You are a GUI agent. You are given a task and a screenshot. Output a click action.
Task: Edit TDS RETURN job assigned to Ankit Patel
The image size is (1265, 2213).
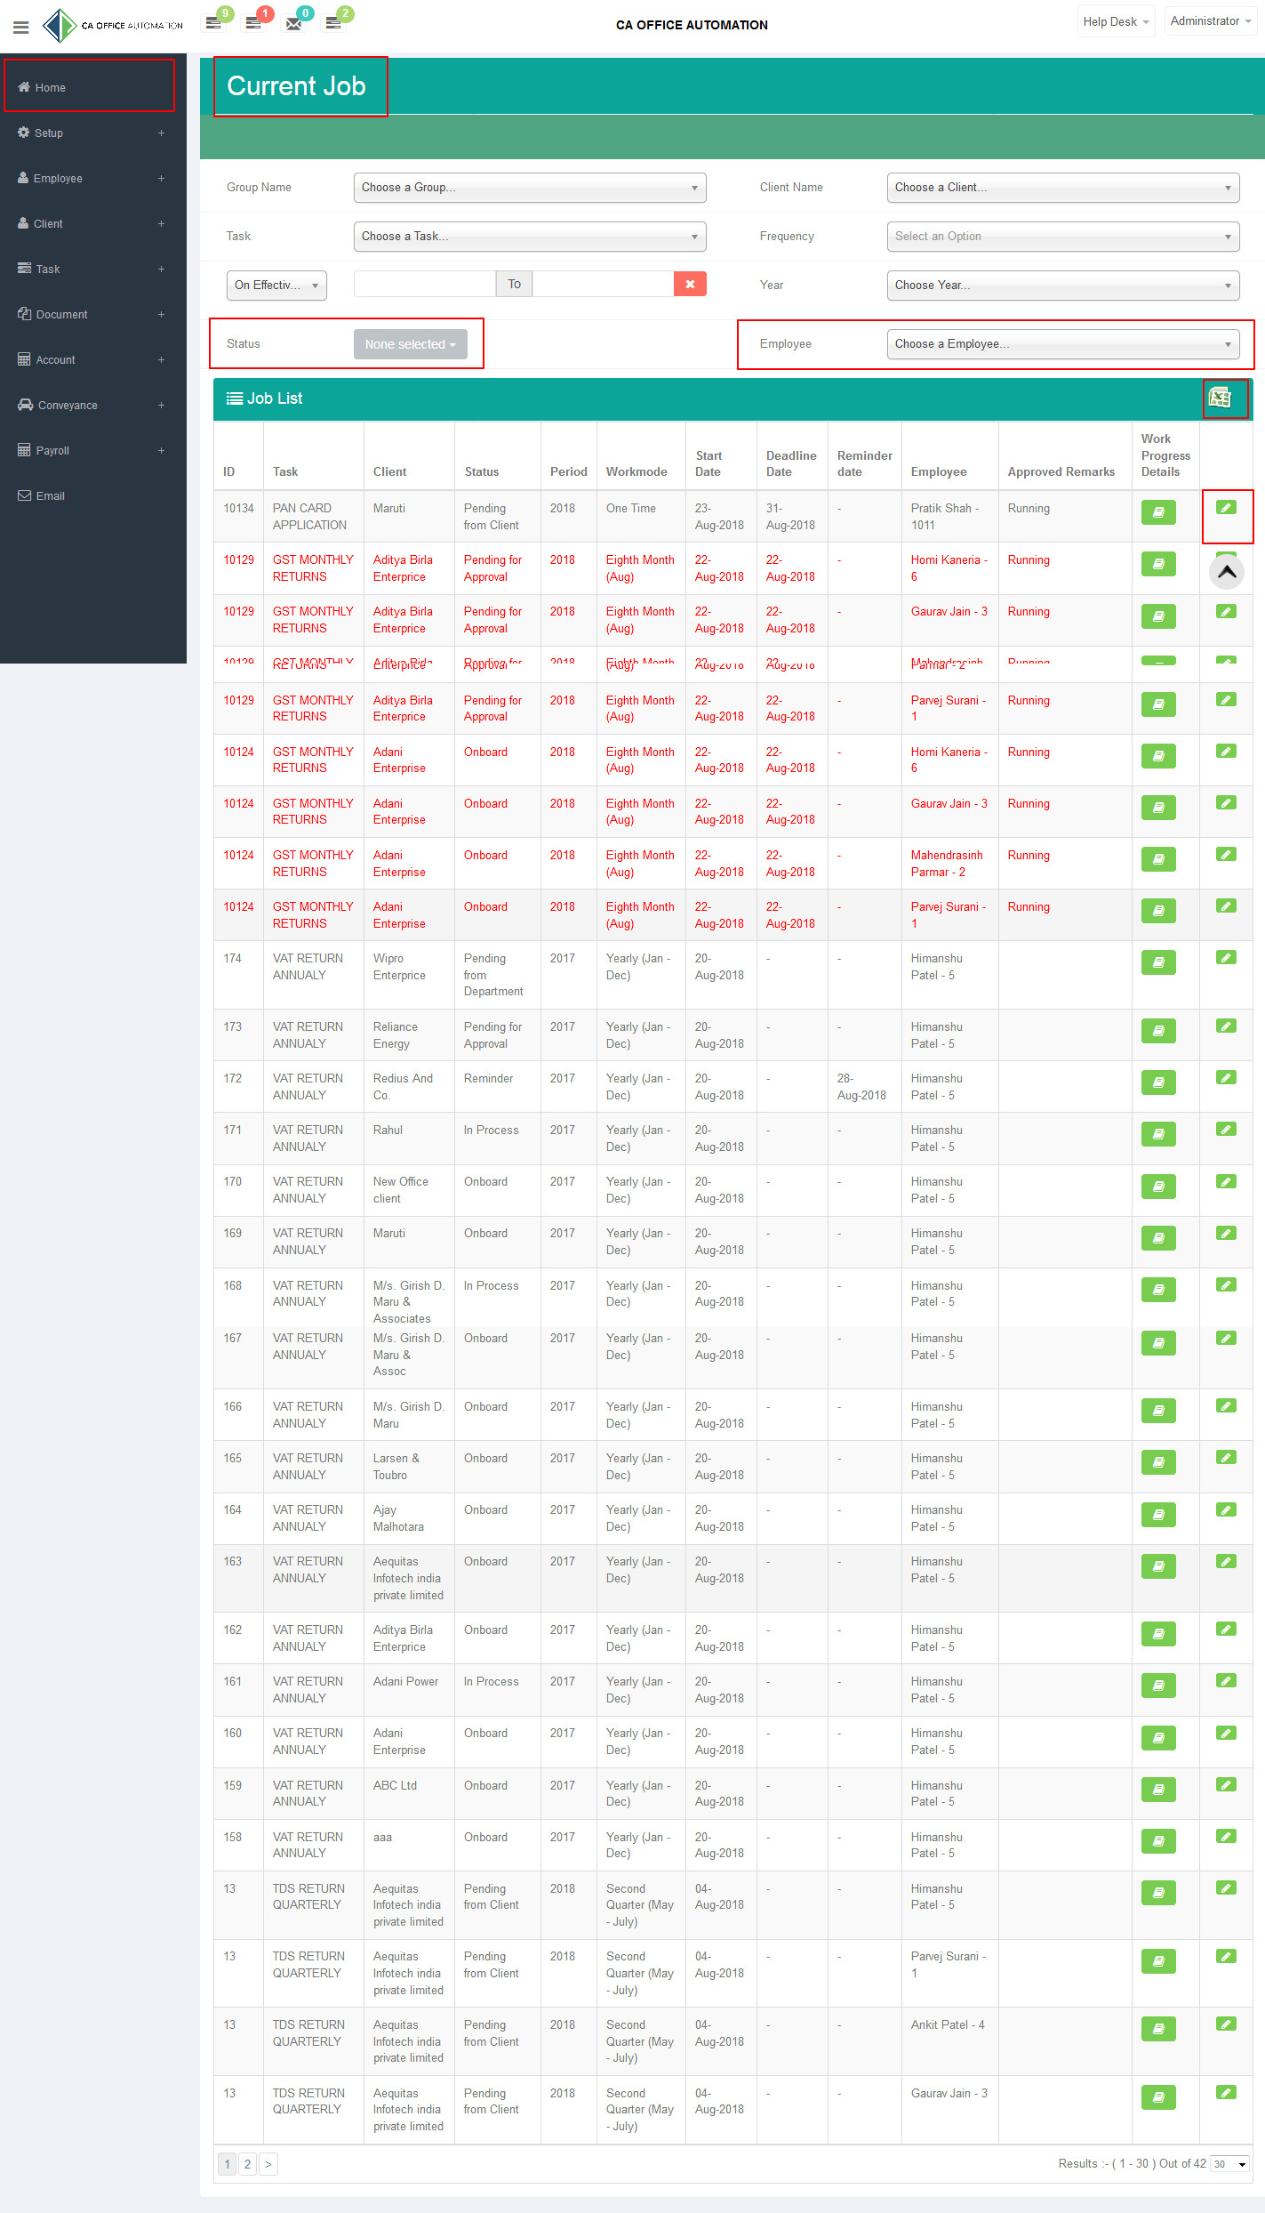(1226, 2024)
